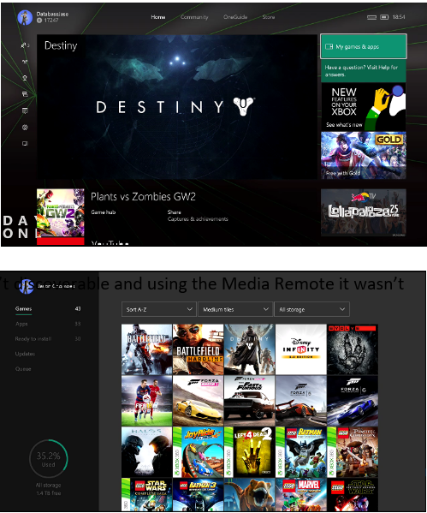Click the 35.2% Used storage ring
Viewport: 427px width, 513px height.
pyautogui.click(x=49, y=458)
